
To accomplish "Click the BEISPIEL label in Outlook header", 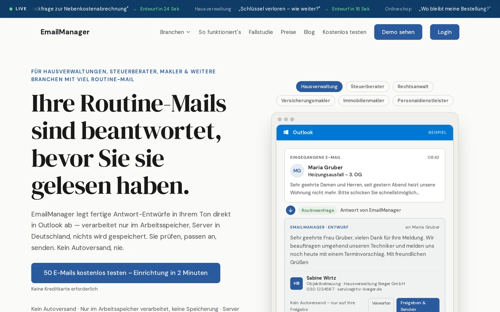I will point(437,132).
